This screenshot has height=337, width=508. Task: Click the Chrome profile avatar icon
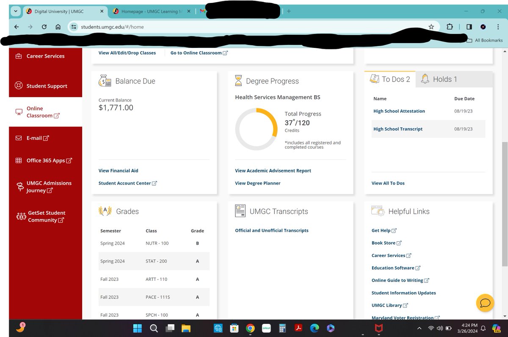483,27
